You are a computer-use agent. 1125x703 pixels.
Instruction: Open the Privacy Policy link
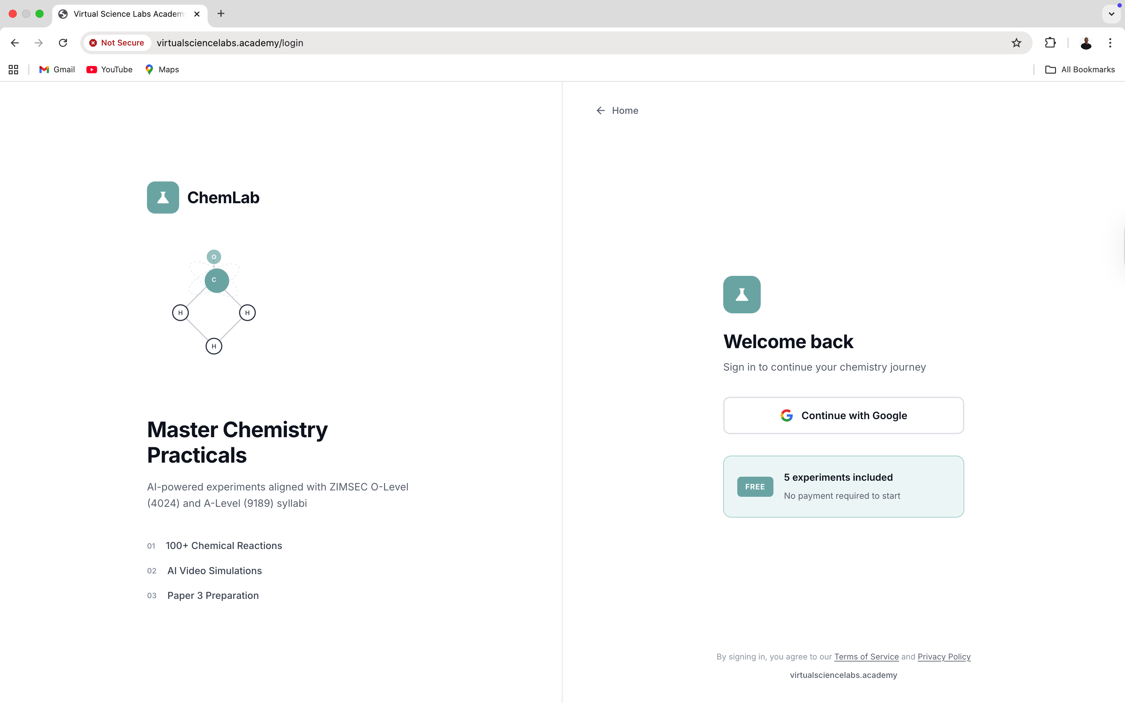pyautogui.click(x=944, y=656)
